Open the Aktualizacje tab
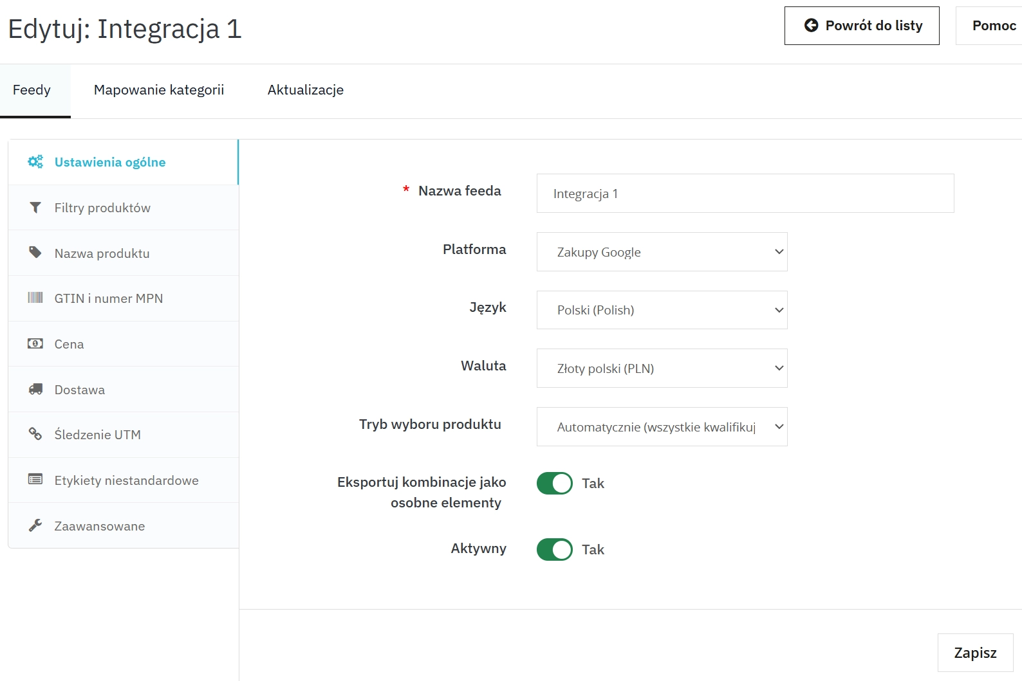1022x681 pixels. (x=306, y=90)
